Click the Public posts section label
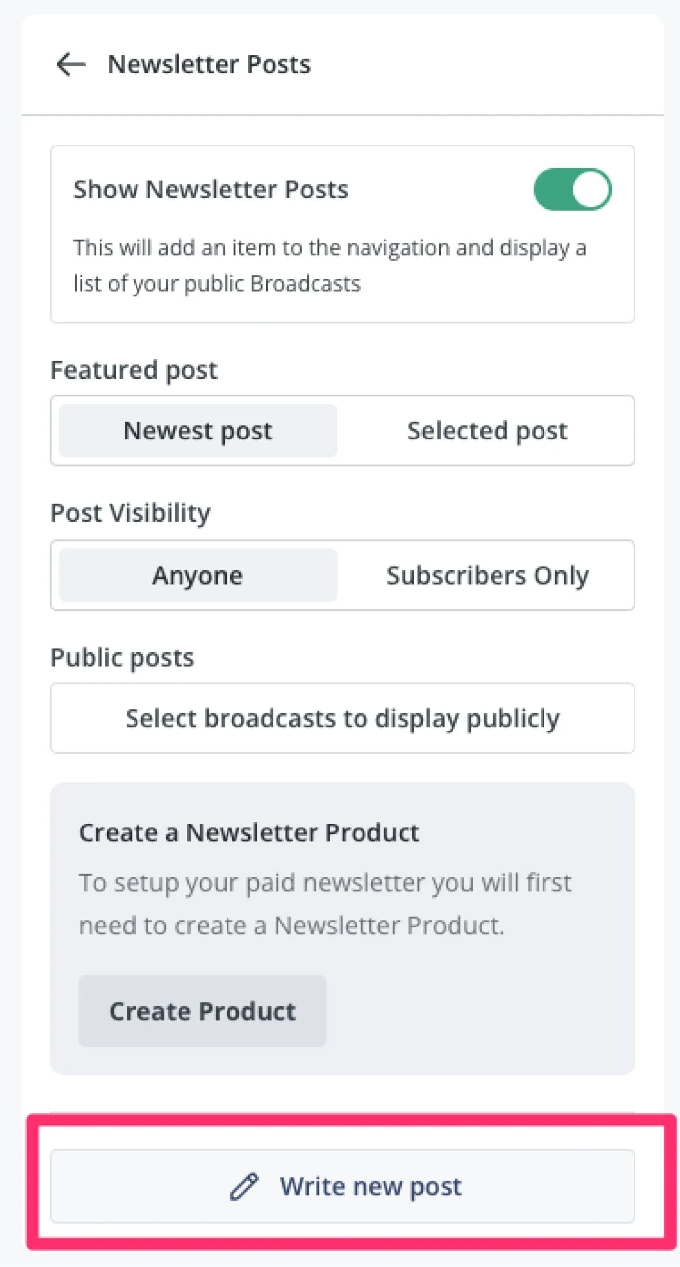This screenshot has width=680, height=1267. 123,658
